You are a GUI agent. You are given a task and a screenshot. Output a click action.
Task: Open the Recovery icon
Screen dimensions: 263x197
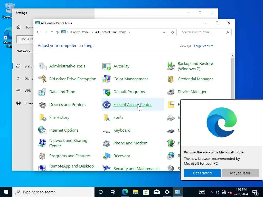click(107, 156)
